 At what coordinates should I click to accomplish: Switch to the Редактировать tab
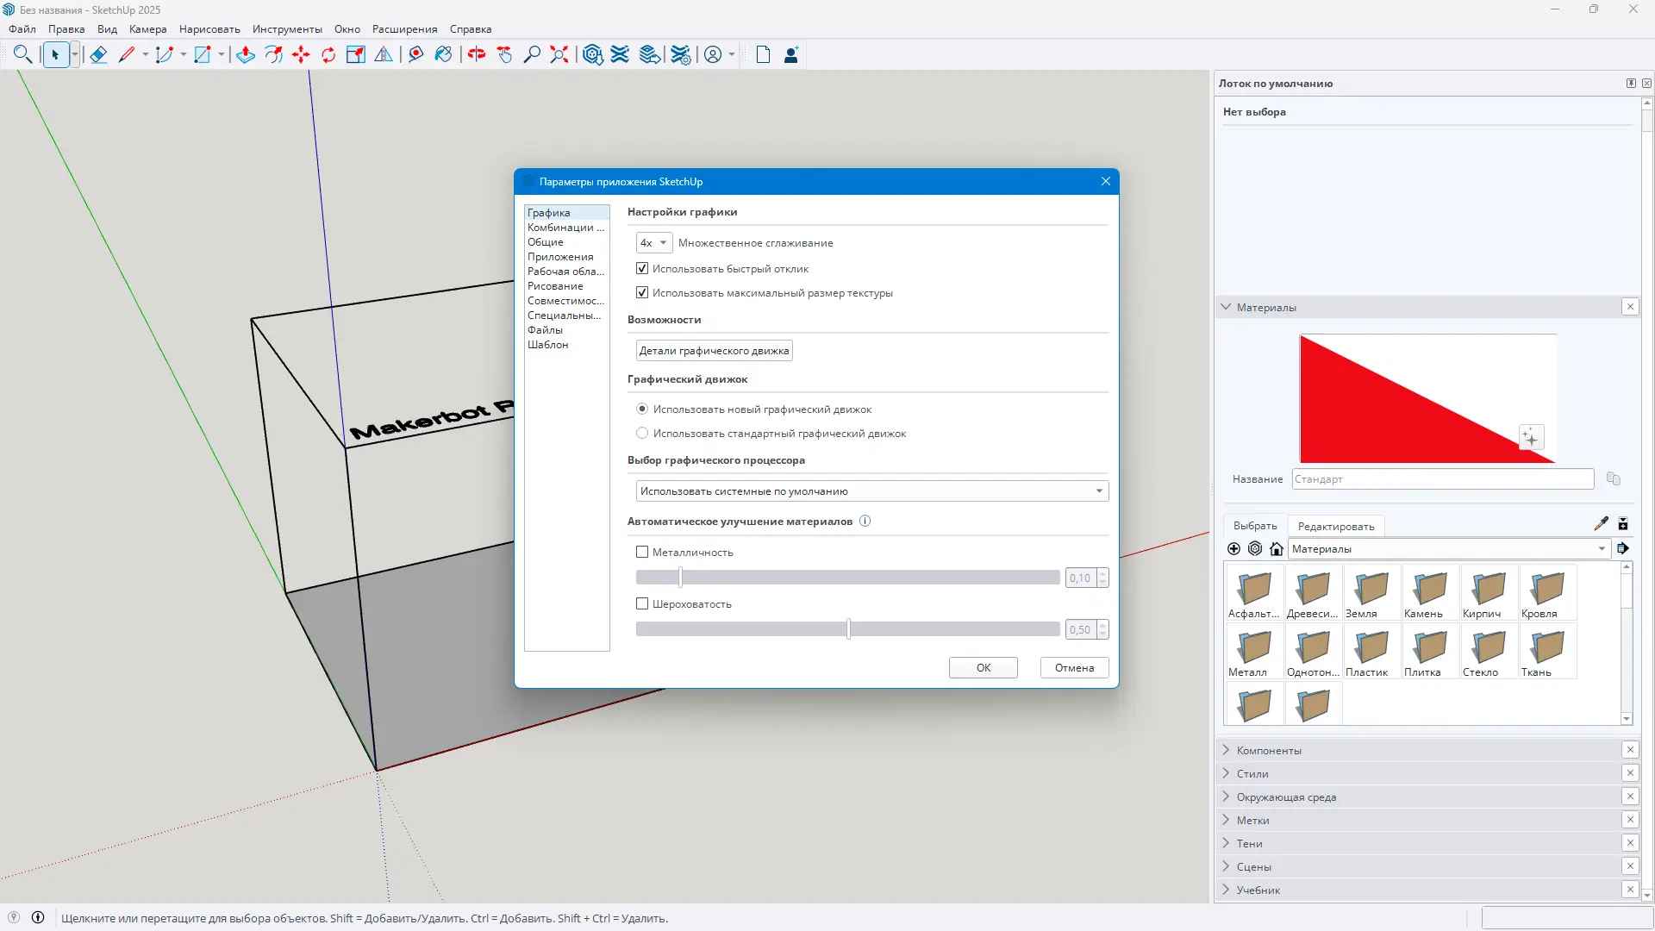pos(1335,527)
